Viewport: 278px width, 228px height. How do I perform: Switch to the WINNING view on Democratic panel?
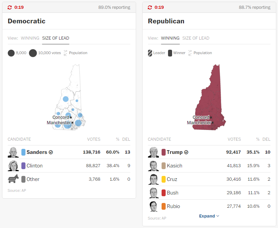[30, 38]
